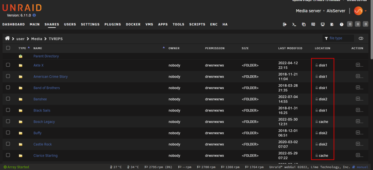The image size is (373, 170).
Task: Open the Band of Brothers folder
Action: [x=47, y=88]
